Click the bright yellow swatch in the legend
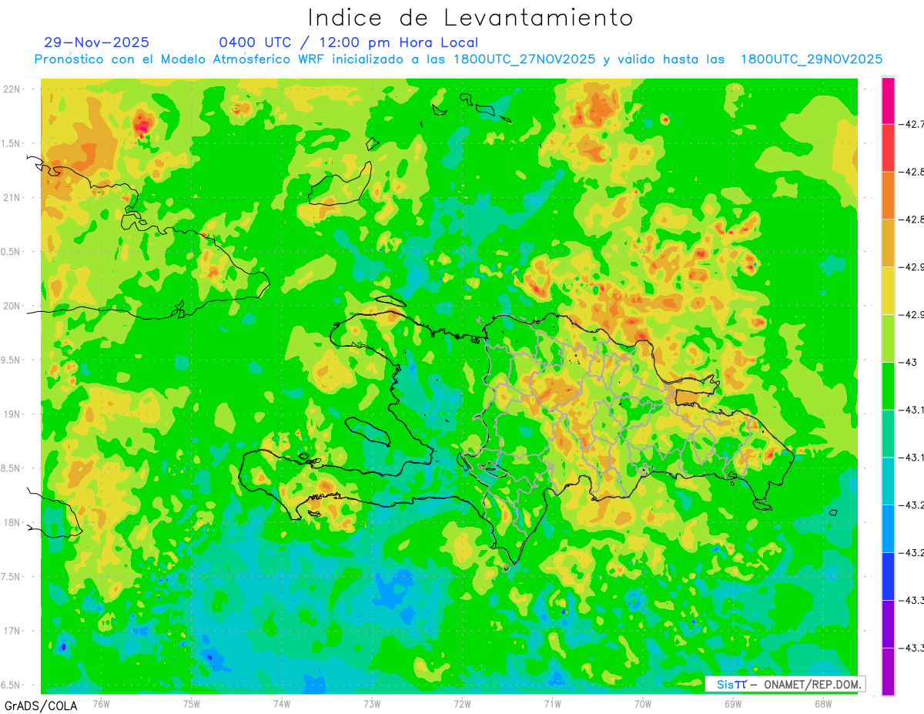The height and width of the screenshot is (714, 924). click(888, 290)
